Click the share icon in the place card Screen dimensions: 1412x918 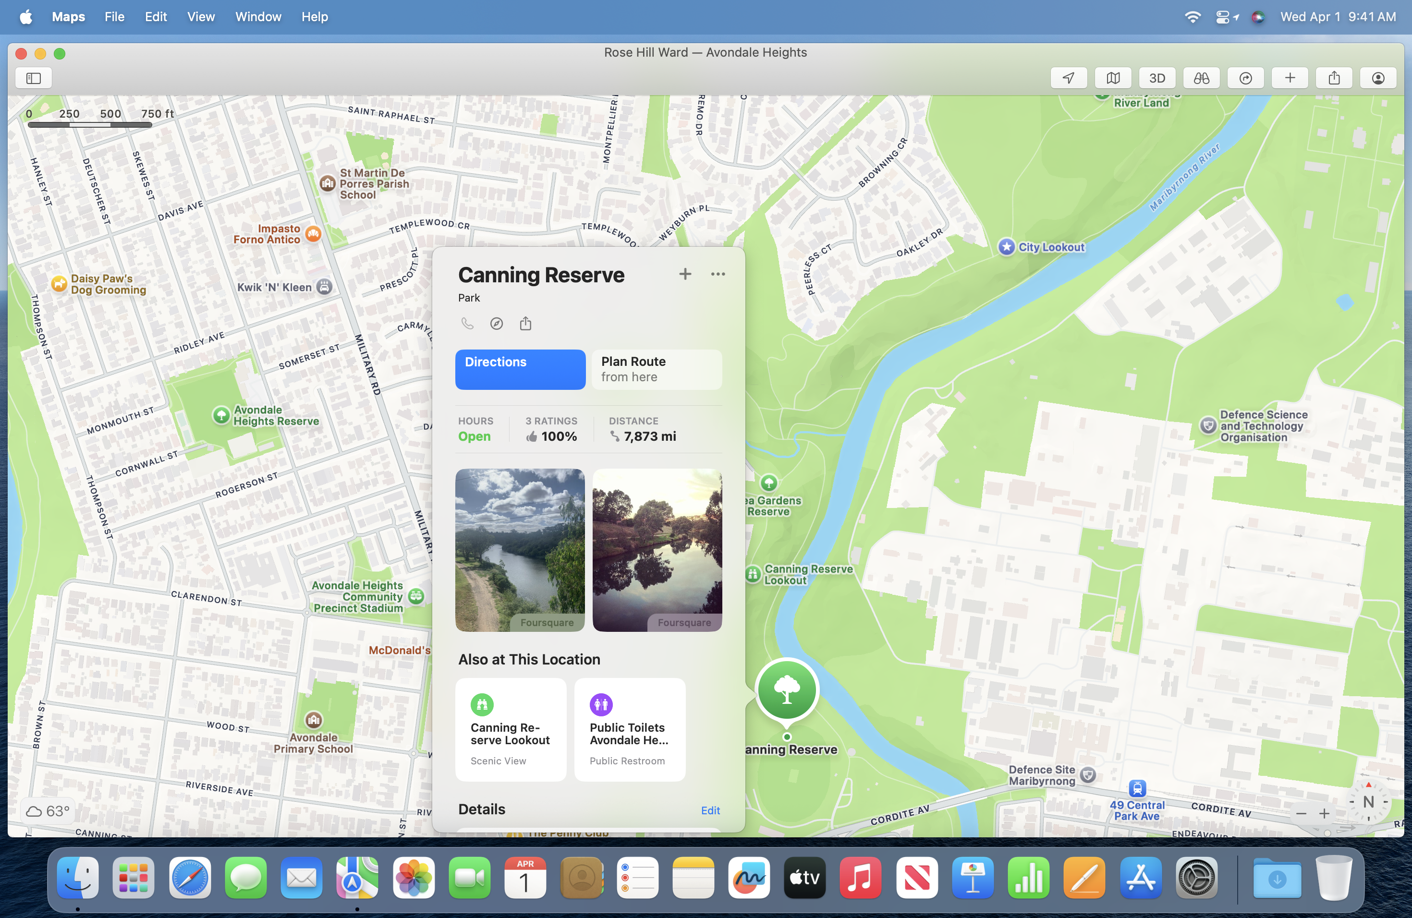click(525, 323)
